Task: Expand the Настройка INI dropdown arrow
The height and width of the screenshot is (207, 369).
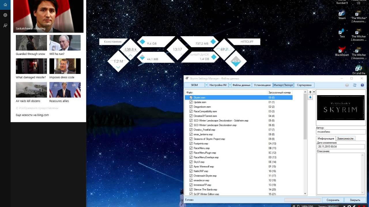Action: pos(230,85)
